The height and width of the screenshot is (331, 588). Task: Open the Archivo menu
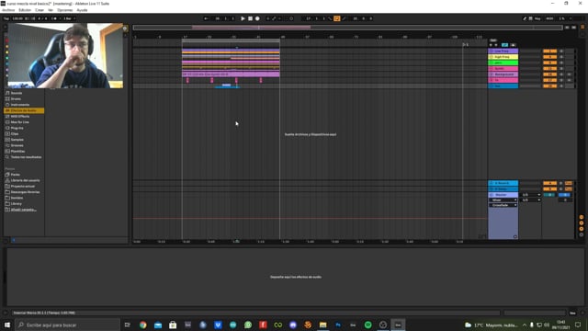coord(8,10)
